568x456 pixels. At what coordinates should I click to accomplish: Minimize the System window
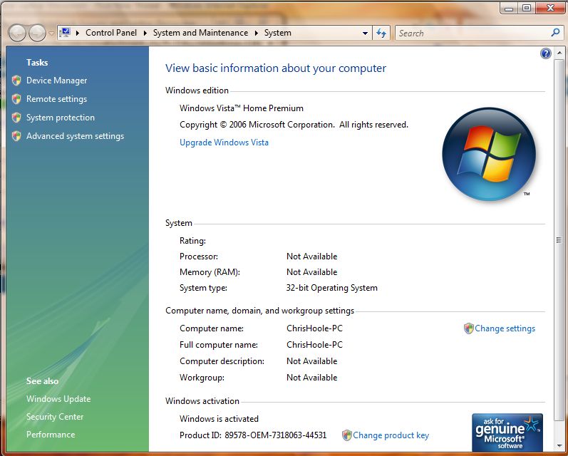point(509,8)
